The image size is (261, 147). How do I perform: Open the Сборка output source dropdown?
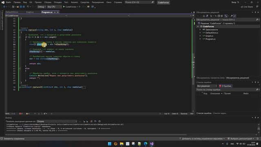(x=57, y=121)
